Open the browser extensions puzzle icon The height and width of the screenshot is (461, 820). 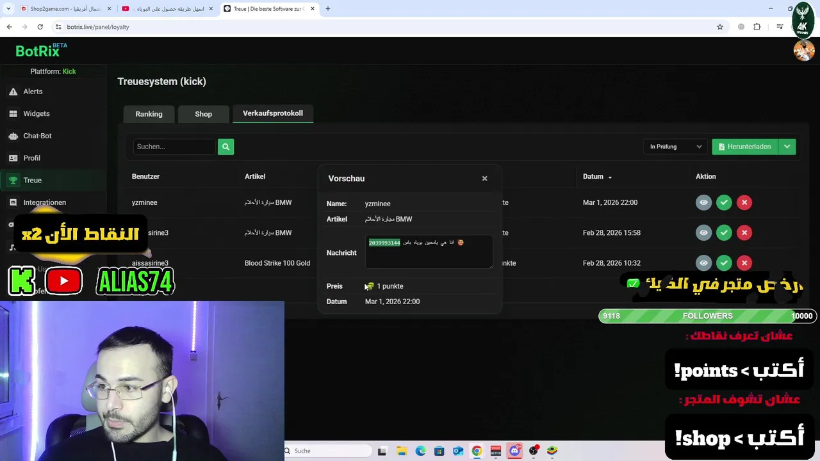tap(757, 27)
